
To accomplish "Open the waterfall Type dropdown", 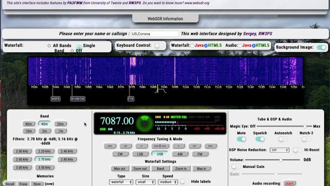I will [x=121, y=182].
